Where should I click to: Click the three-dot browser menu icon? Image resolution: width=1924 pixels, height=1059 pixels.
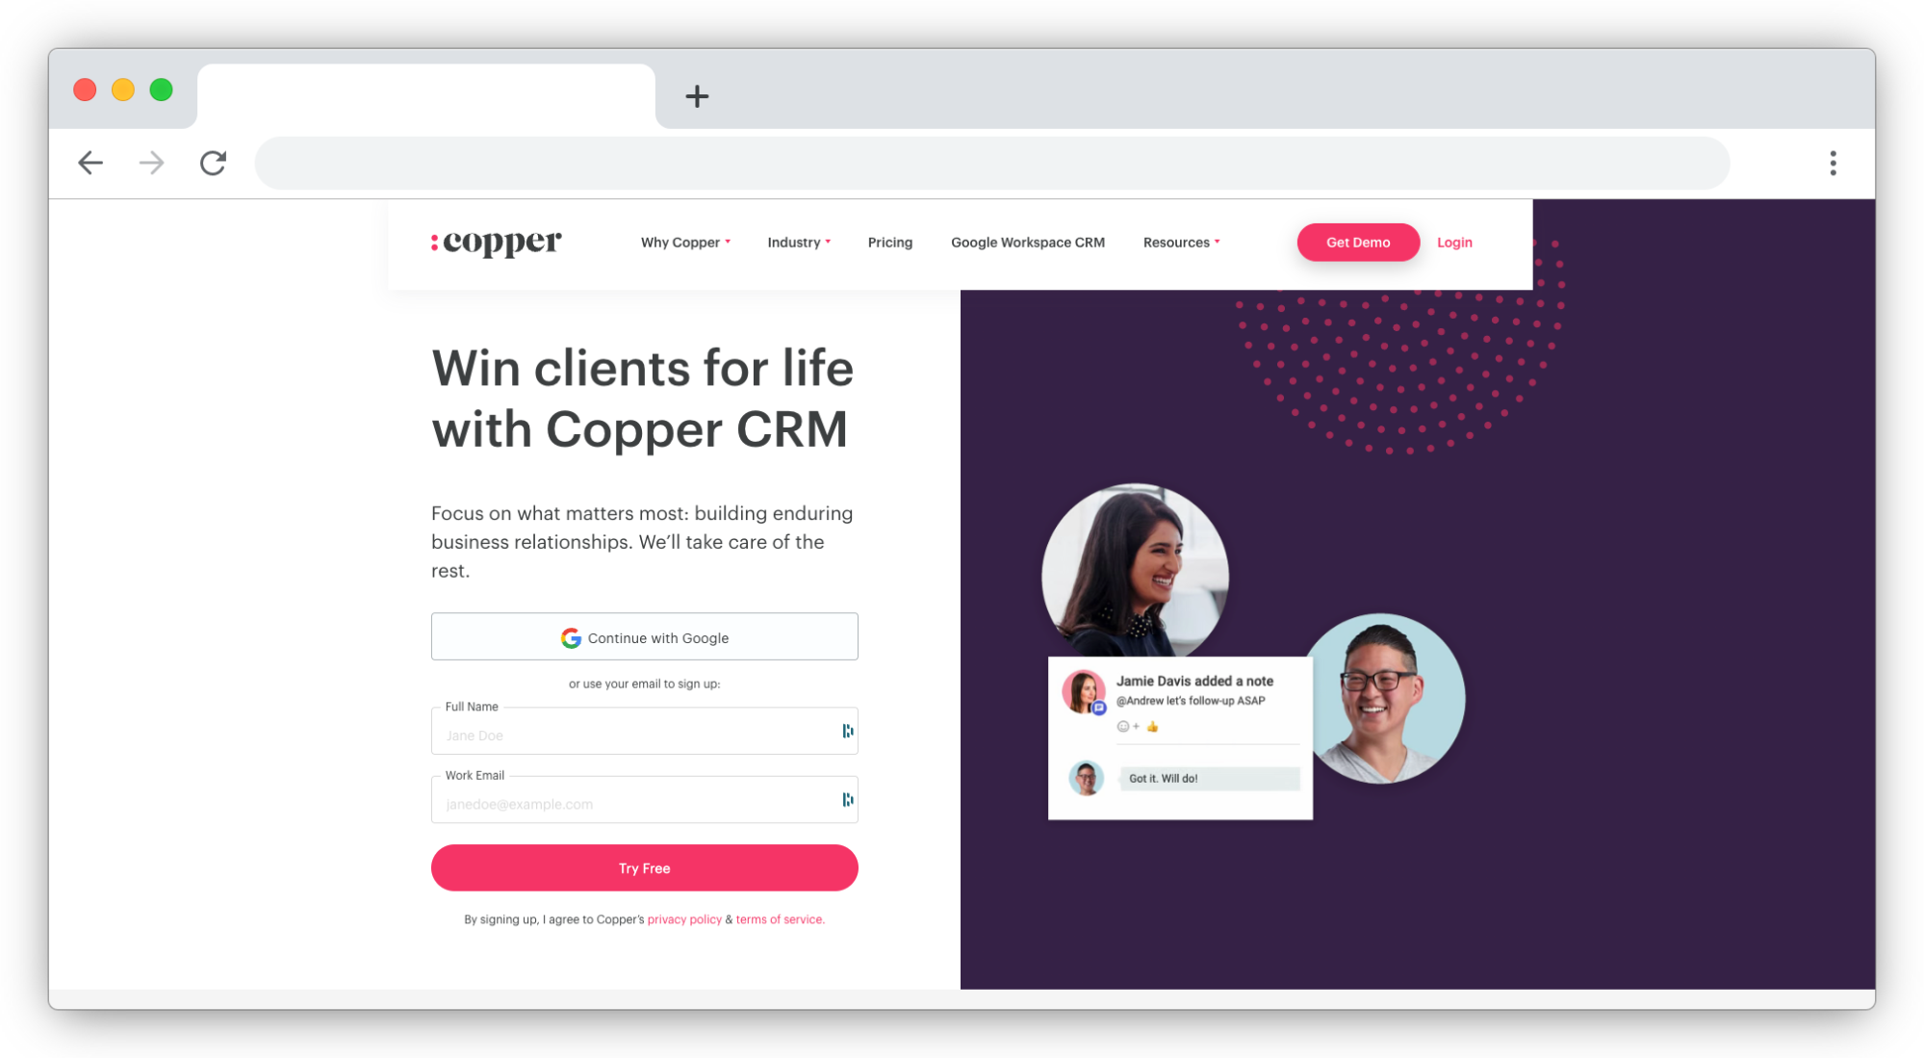(1834, 163)
